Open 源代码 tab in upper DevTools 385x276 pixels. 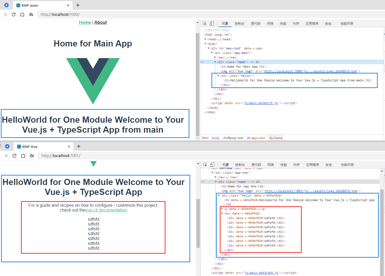256,24
